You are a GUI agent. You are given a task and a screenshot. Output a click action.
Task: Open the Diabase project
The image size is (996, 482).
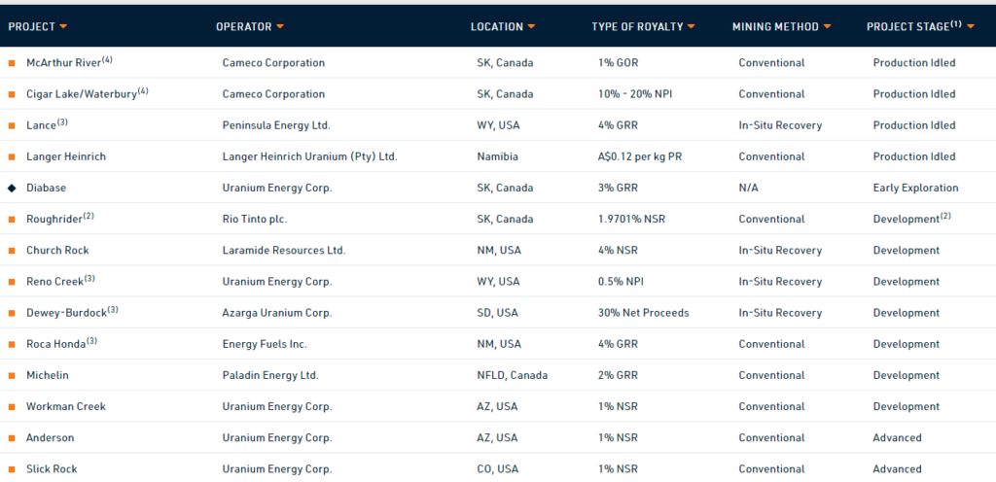(x=46, y=188)
